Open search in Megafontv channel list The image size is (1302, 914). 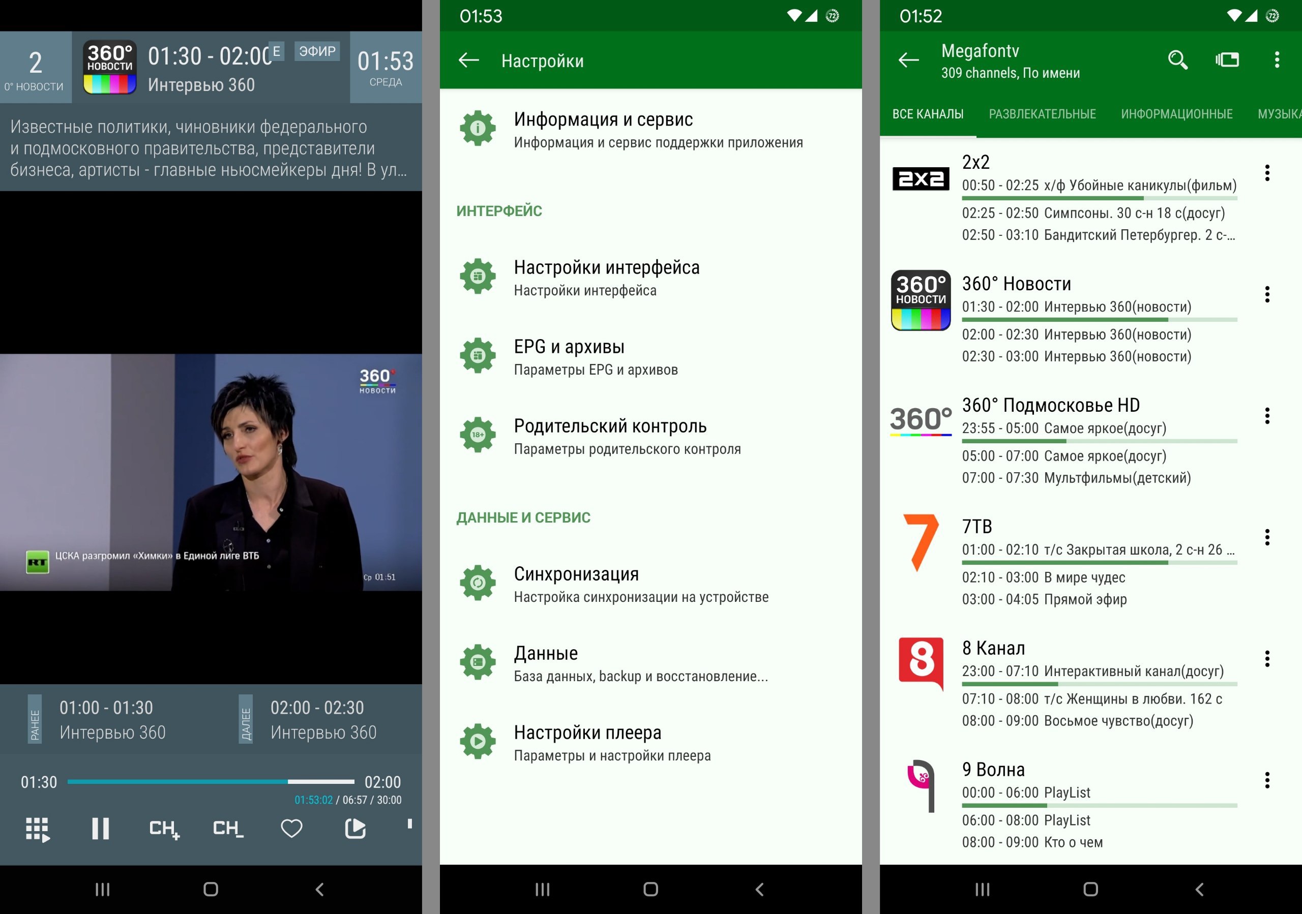pos(1177,59)
